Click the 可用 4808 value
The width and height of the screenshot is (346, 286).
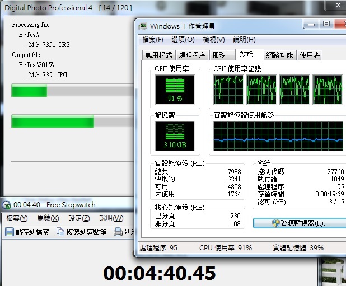tap(234, 187)
